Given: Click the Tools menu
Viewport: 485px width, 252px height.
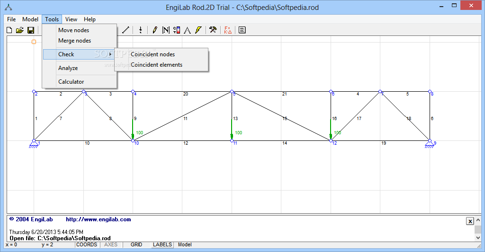Looking at the screenshot, I should pos(52,19).
